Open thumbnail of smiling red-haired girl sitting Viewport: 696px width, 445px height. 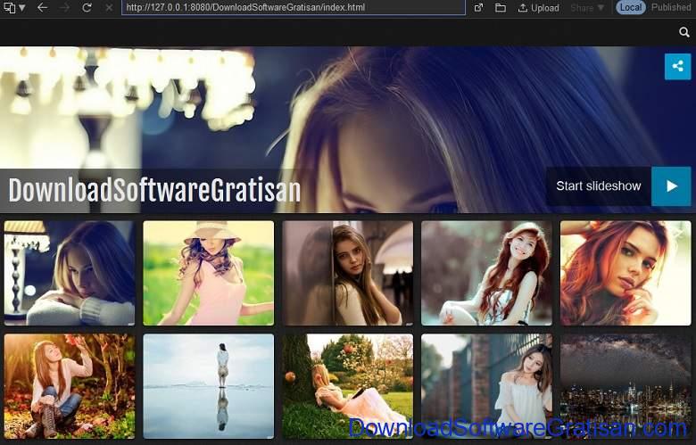(x=486, y=273)
